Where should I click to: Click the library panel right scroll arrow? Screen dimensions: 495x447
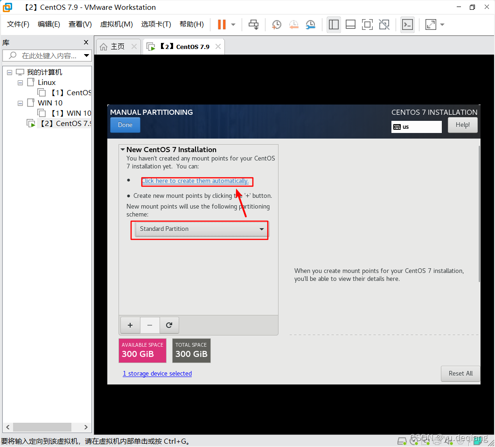(x=86, y=427)
